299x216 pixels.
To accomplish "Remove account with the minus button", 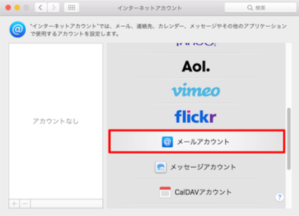I will point(25,204).
